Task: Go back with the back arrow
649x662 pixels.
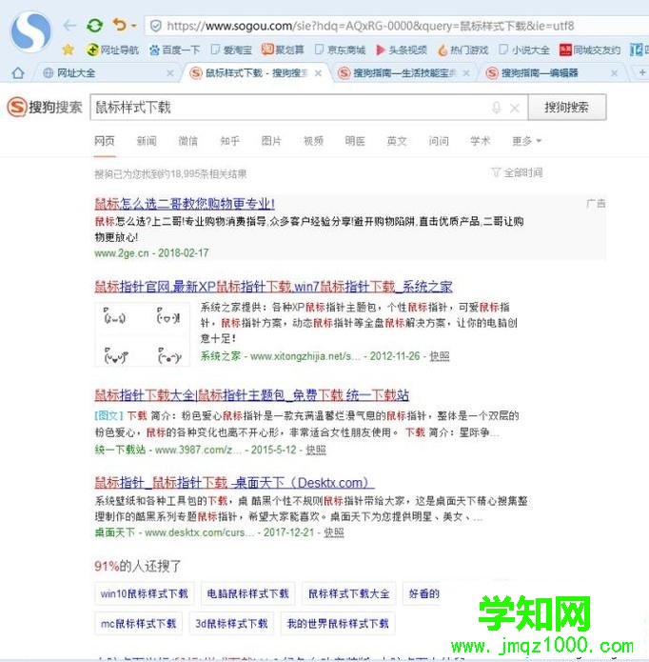Action: 69,26
